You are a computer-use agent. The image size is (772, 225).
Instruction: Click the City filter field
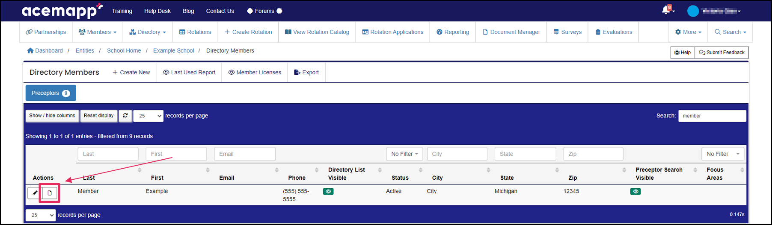457,154
